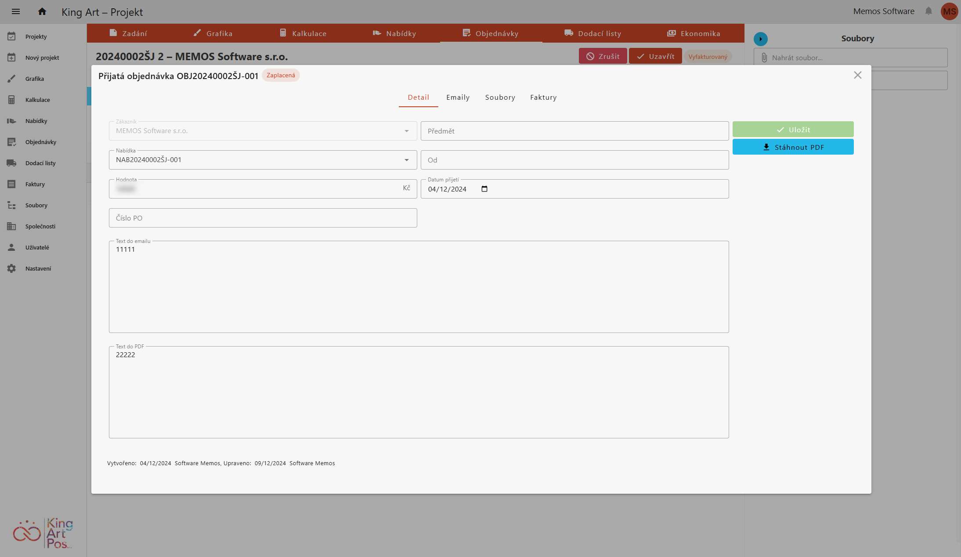Open the date picker calendar icon
961x557 pixels.
coord(484,189)
